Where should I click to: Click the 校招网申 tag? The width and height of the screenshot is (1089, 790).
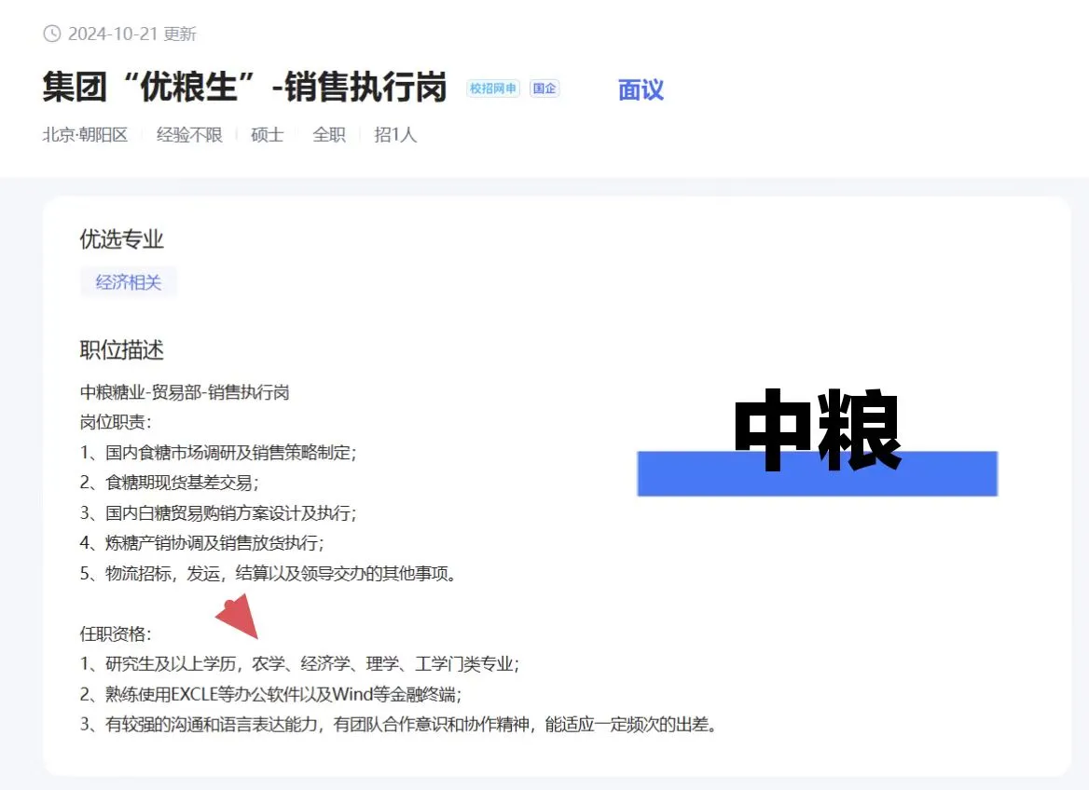(x=493, y=89)
